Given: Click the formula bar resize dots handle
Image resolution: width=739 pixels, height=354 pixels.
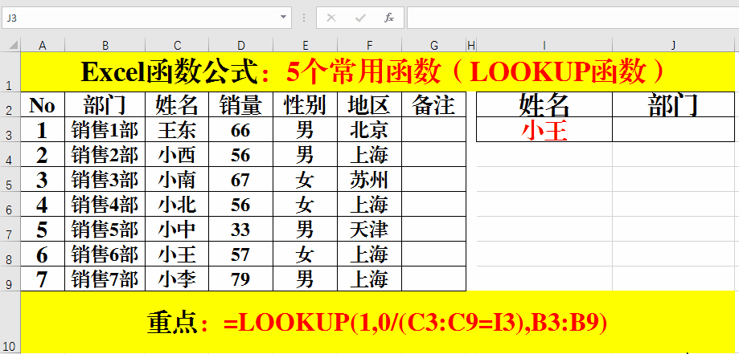Looking at the screenshot, I should tap(304, 18).
